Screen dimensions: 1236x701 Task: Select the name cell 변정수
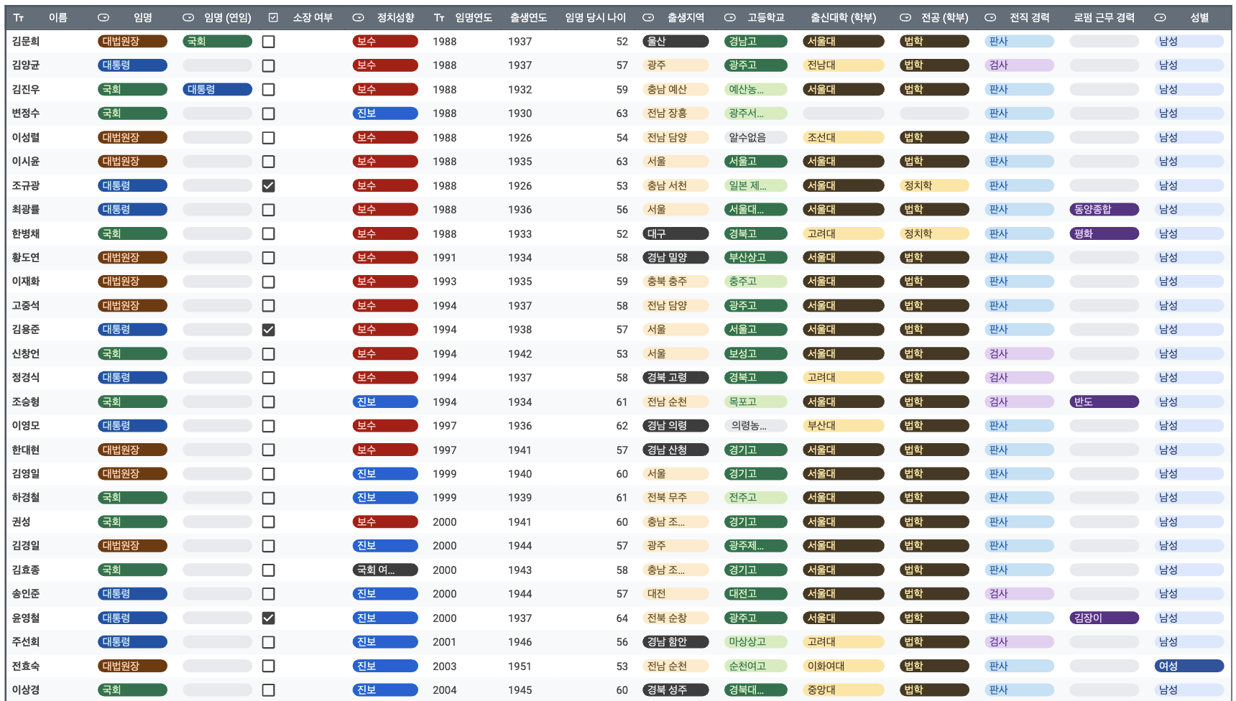pos(26,113)
